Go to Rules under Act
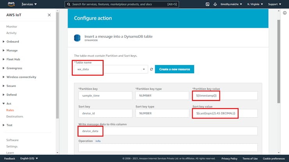The height and width of the screenshot is (162, 289). click(10, 110)
